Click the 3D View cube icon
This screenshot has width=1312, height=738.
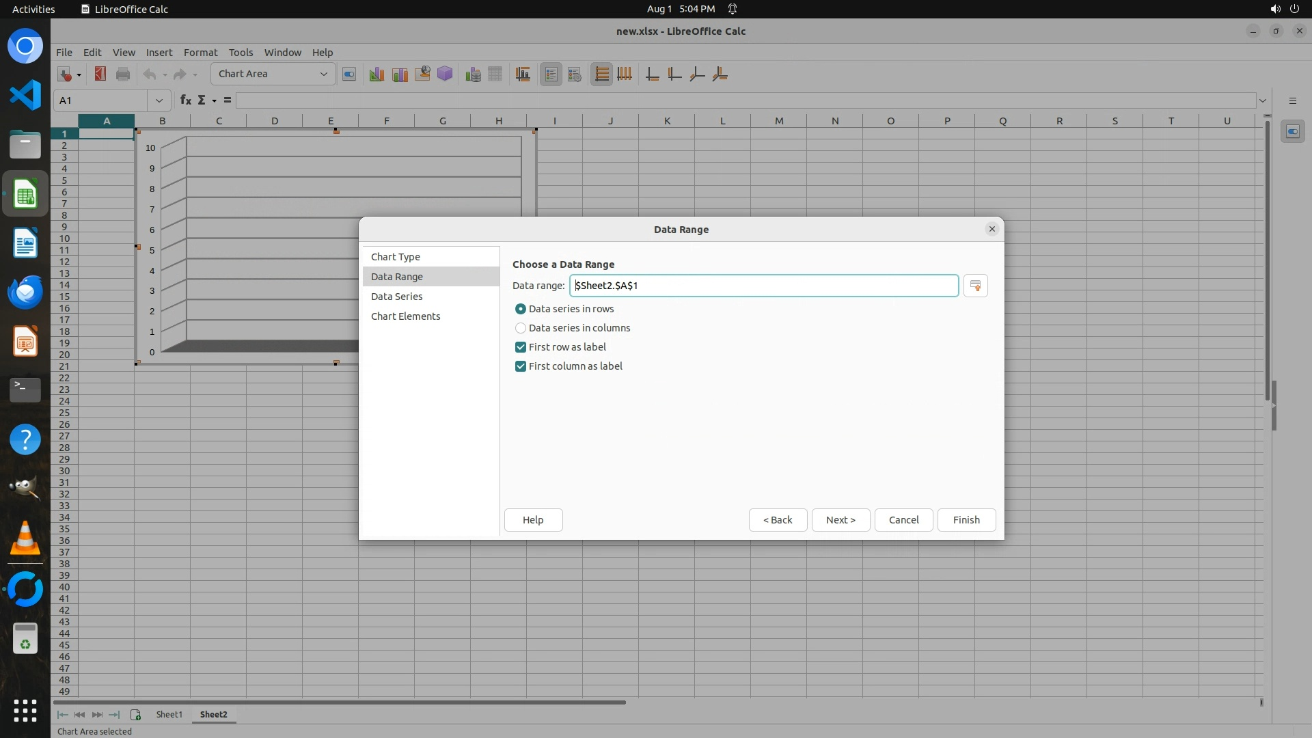[x=445, y=74]
